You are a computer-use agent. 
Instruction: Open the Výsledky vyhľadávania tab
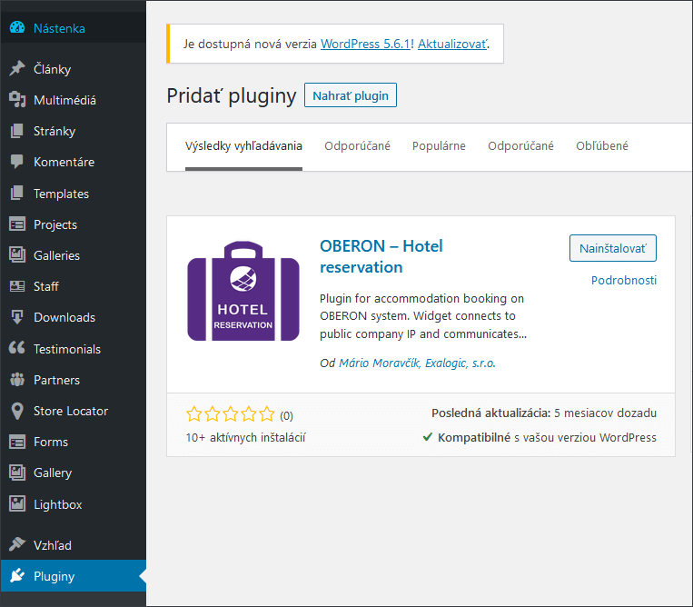(x=243, y=146)
